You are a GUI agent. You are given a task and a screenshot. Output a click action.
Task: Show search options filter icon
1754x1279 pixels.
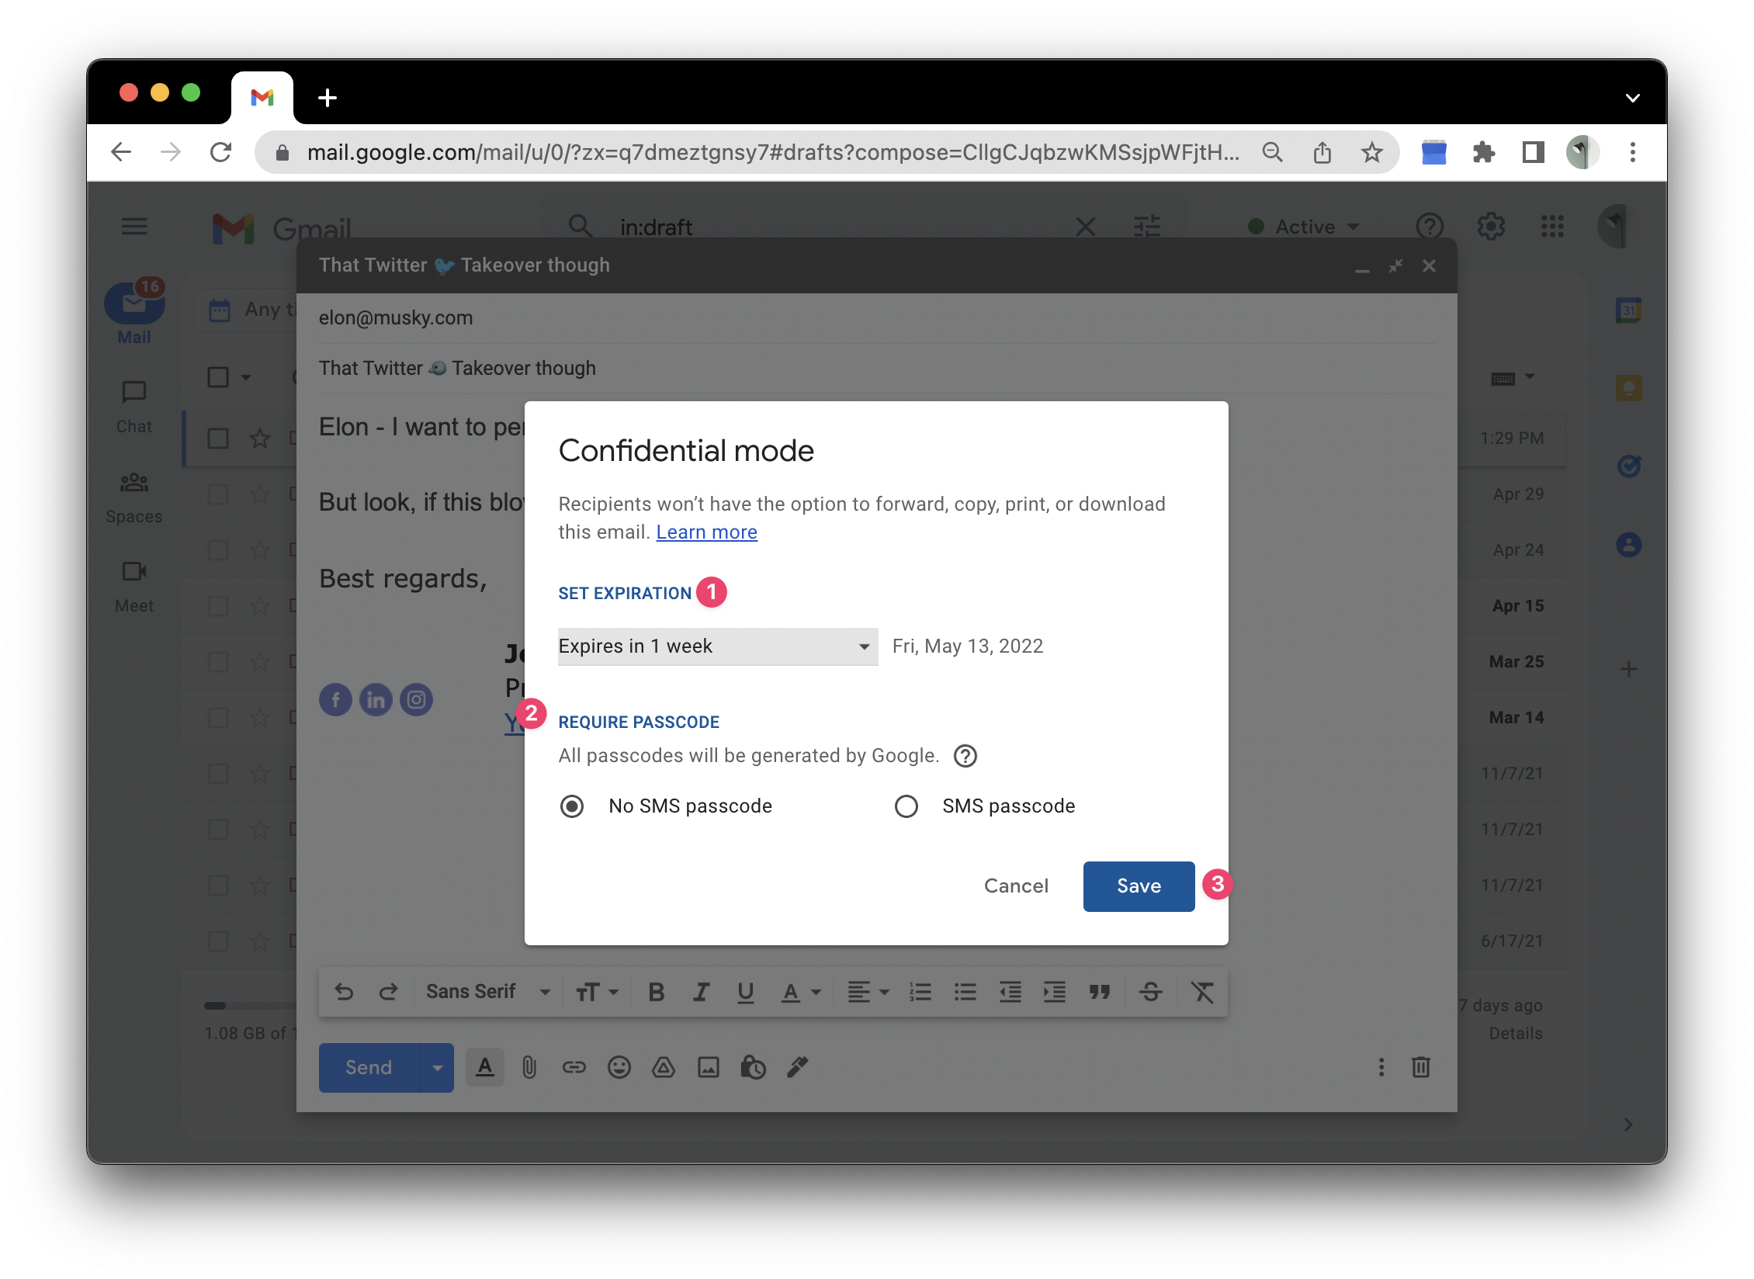click(x=1146, y=227)
